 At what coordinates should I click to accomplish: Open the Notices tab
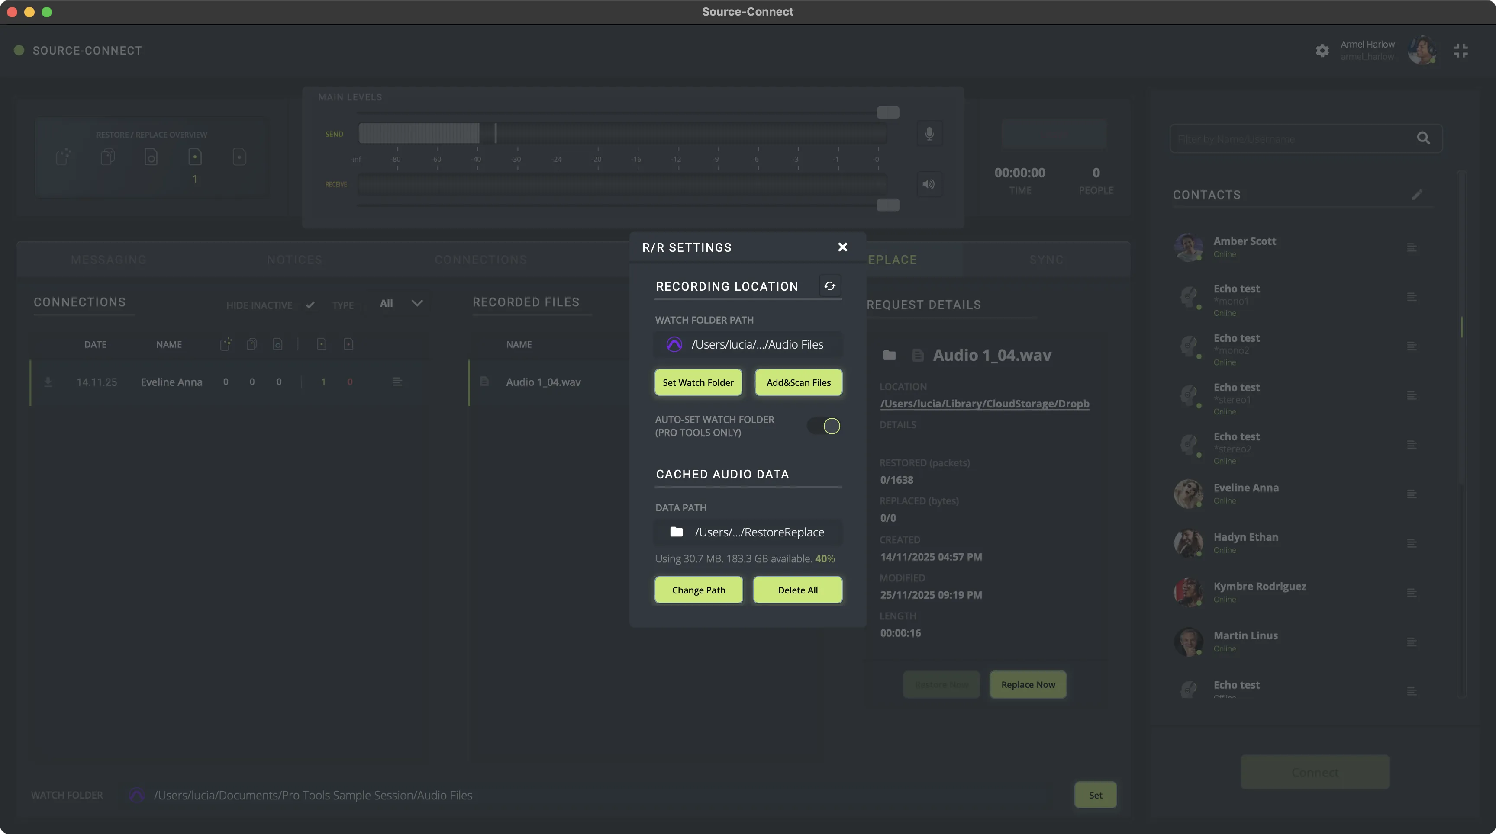tap(294, 260)
